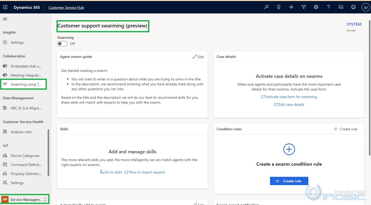Click the IoT Settings network icon
Image resolution: width=371 pixels, height=205 pixels.
coord(5,183)
